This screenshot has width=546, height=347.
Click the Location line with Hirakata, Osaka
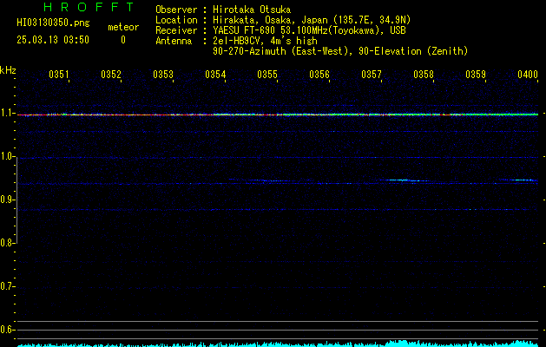283,20
